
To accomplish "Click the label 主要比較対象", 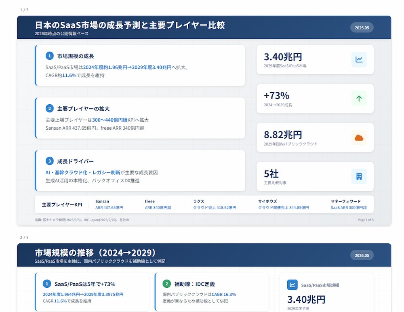I will tap(275, 183).
